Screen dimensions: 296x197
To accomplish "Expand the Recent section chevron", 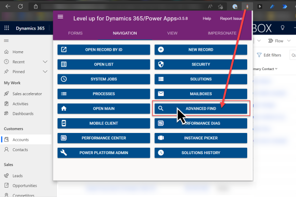I will (x=45, y=62).
